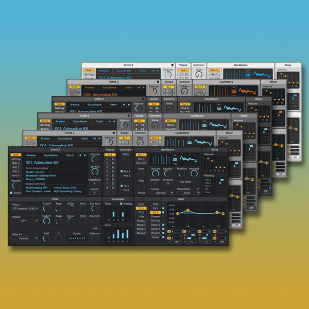Click the 001: Adrenaline KS patch name in front window

42,163
